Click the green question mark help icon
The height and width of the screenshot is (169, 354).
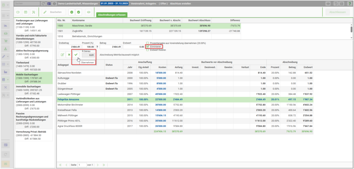point(350,4)
